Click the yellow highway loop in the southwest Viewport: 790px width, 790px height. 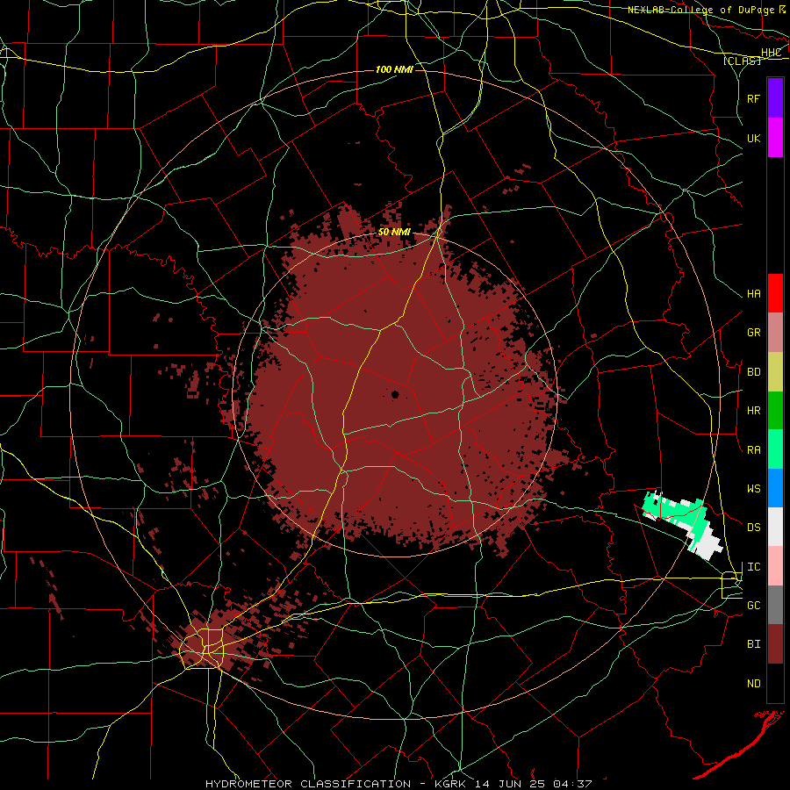(x=202, y=648)
